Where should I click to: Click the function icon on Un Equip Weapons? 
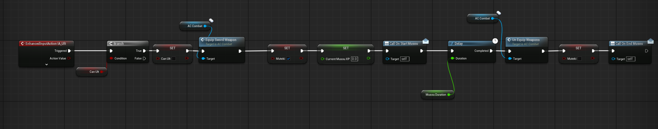point(509,40)
